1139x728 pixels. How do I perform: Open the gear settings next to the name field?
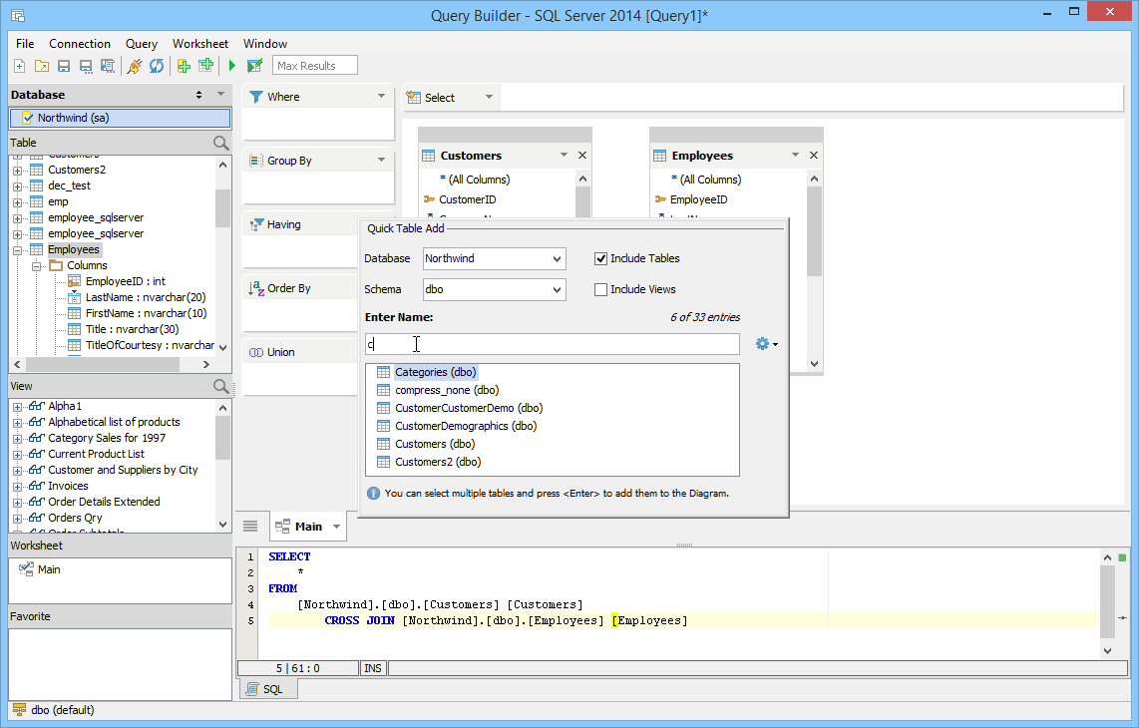tap(765, 344)
